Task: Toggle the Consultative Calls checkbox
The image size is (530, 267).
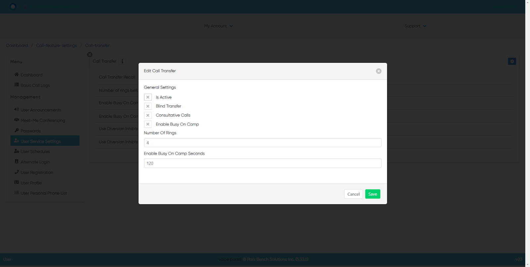Action: (148, 115)
